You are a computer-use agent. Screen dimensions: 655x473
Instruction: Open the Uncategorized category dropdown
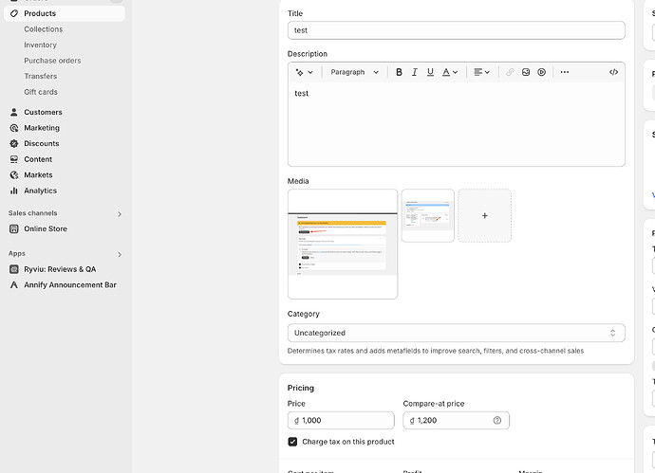click(x=456, y=333)
